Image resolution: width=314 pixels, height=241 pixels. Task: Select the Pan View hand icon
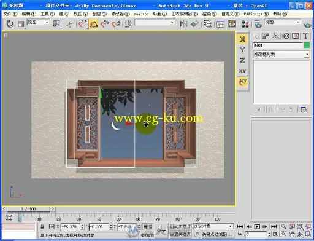292,234
